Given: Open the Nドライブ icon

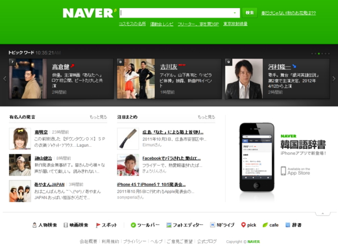Looking at the screenshot, I should click(212, 225).
